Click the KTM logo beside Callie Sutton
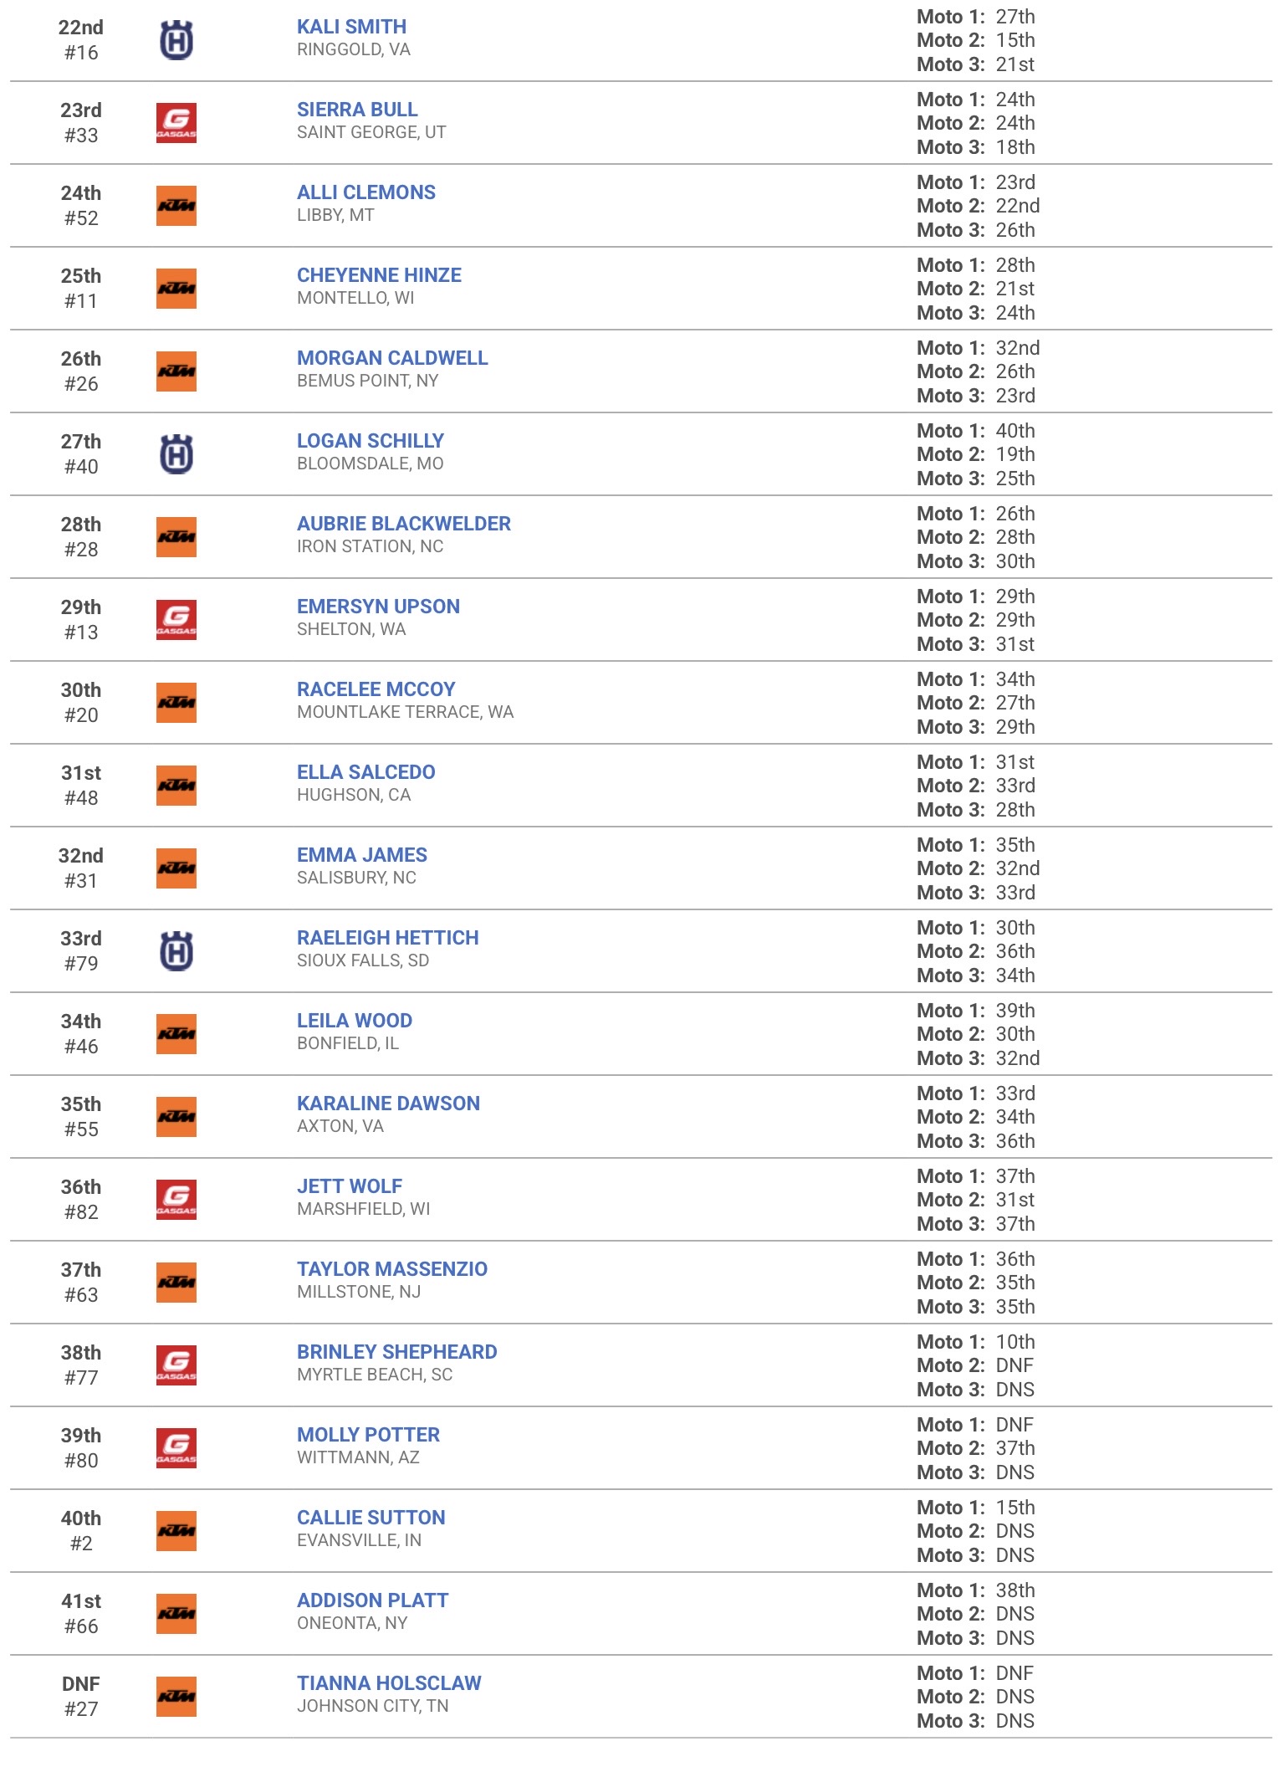The height and width of the screenshot is (1772, 1283). pos(176,1531)
